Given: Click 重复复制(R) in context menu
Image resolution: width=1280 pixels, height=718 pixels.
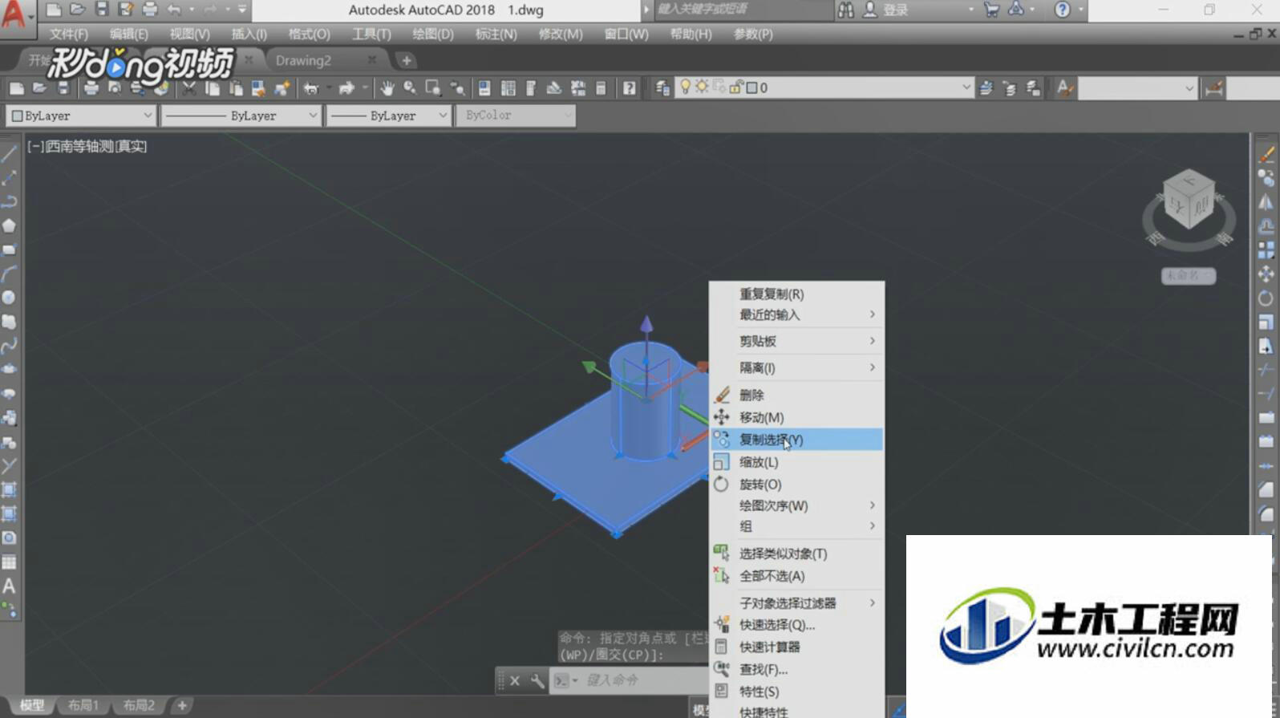Looking at the screenshot, I should click(797, 294).
